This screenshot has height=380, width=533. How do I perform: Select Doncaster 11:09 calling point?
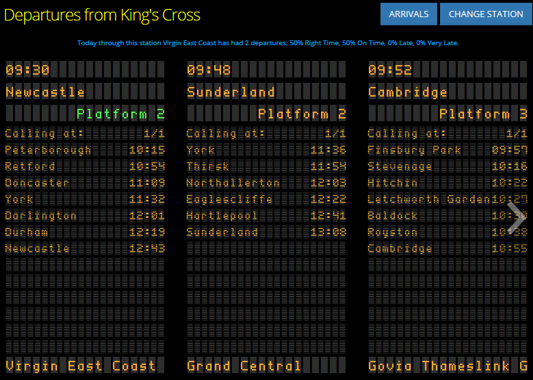pyautogui.click(x=85, y=183)
